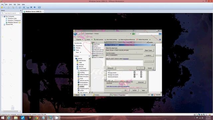213x120 pixels.
Task: Click the take snapshot toolbar icon
Action: 13,7
